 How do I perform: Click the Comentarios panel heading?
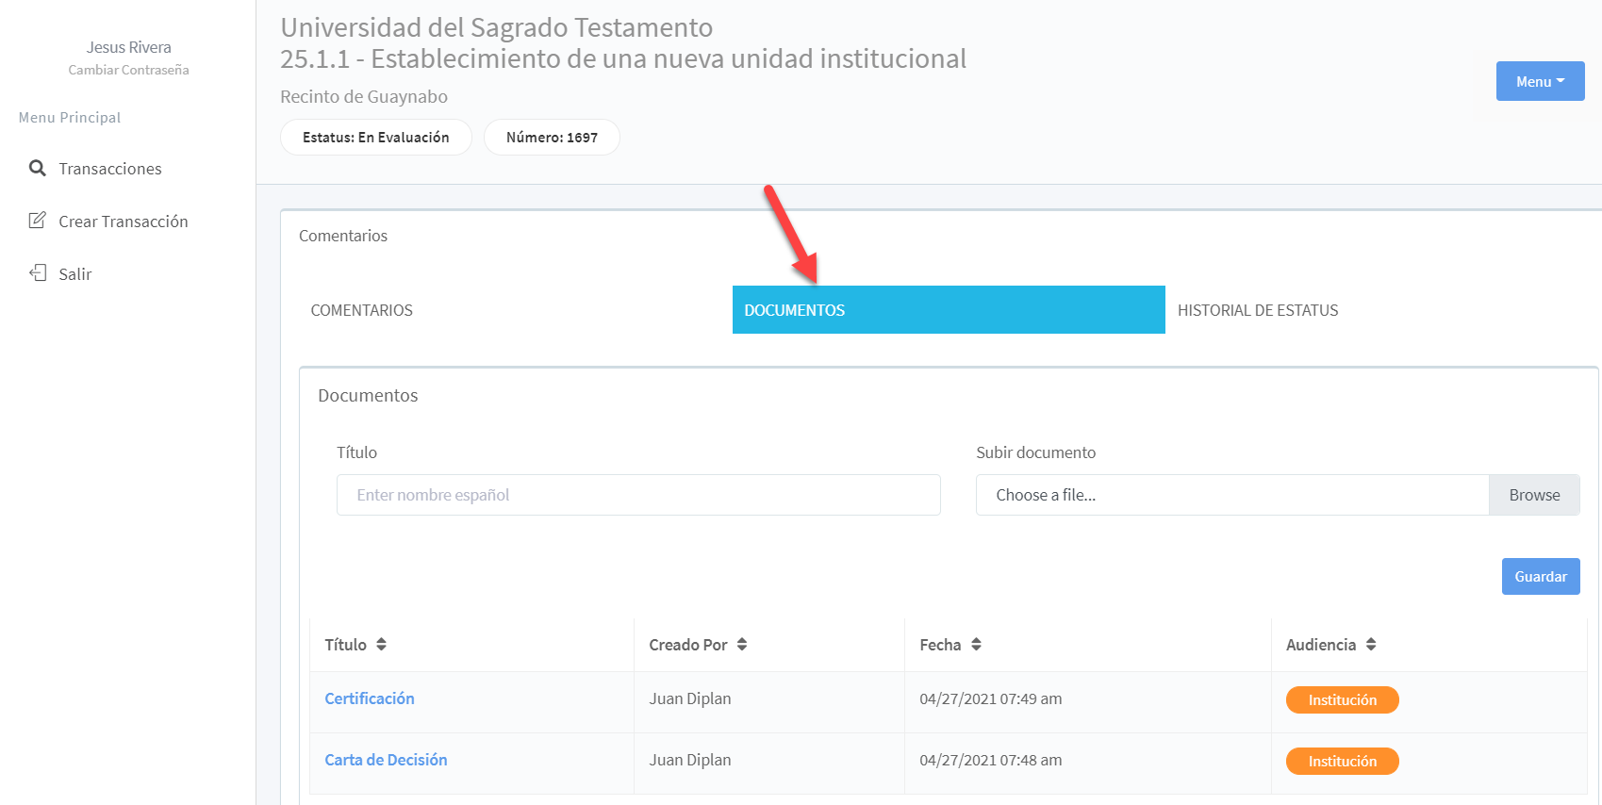pos(343,236)
